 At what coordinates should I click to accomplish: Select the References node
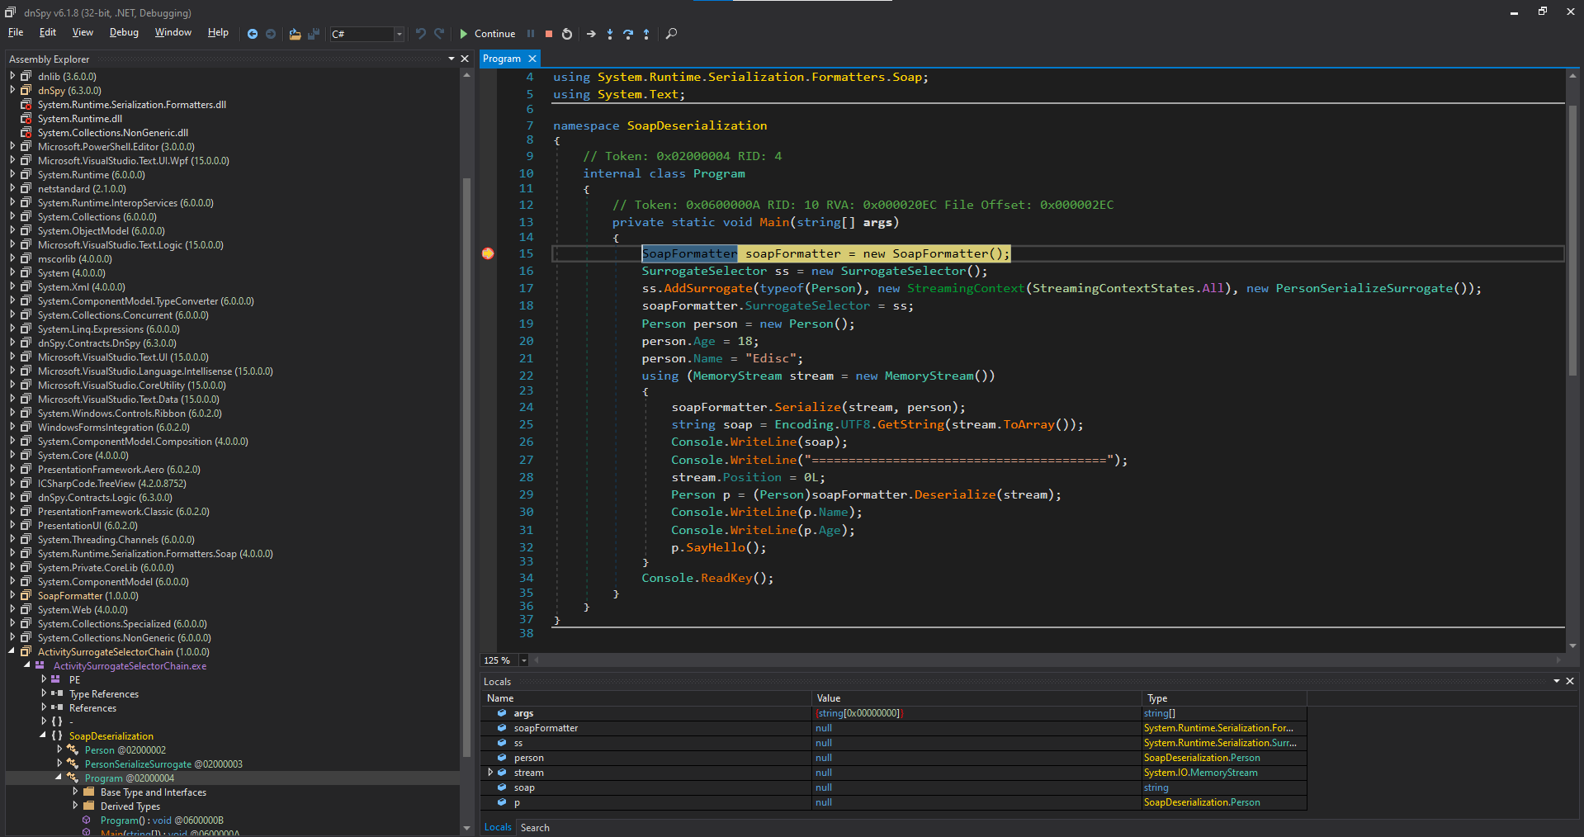point(92,708)
